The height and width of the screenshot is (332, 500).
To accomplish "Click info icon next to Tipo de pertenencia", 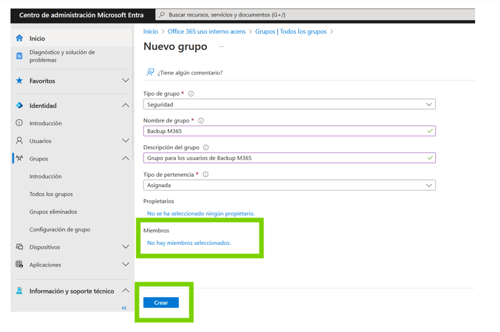I will click(206, 174).
